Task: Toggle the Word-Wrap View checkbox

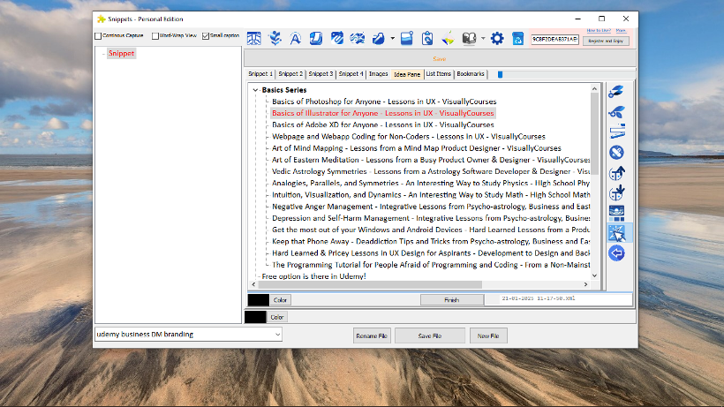Action: pyautogui.click(x=155, y=36)
